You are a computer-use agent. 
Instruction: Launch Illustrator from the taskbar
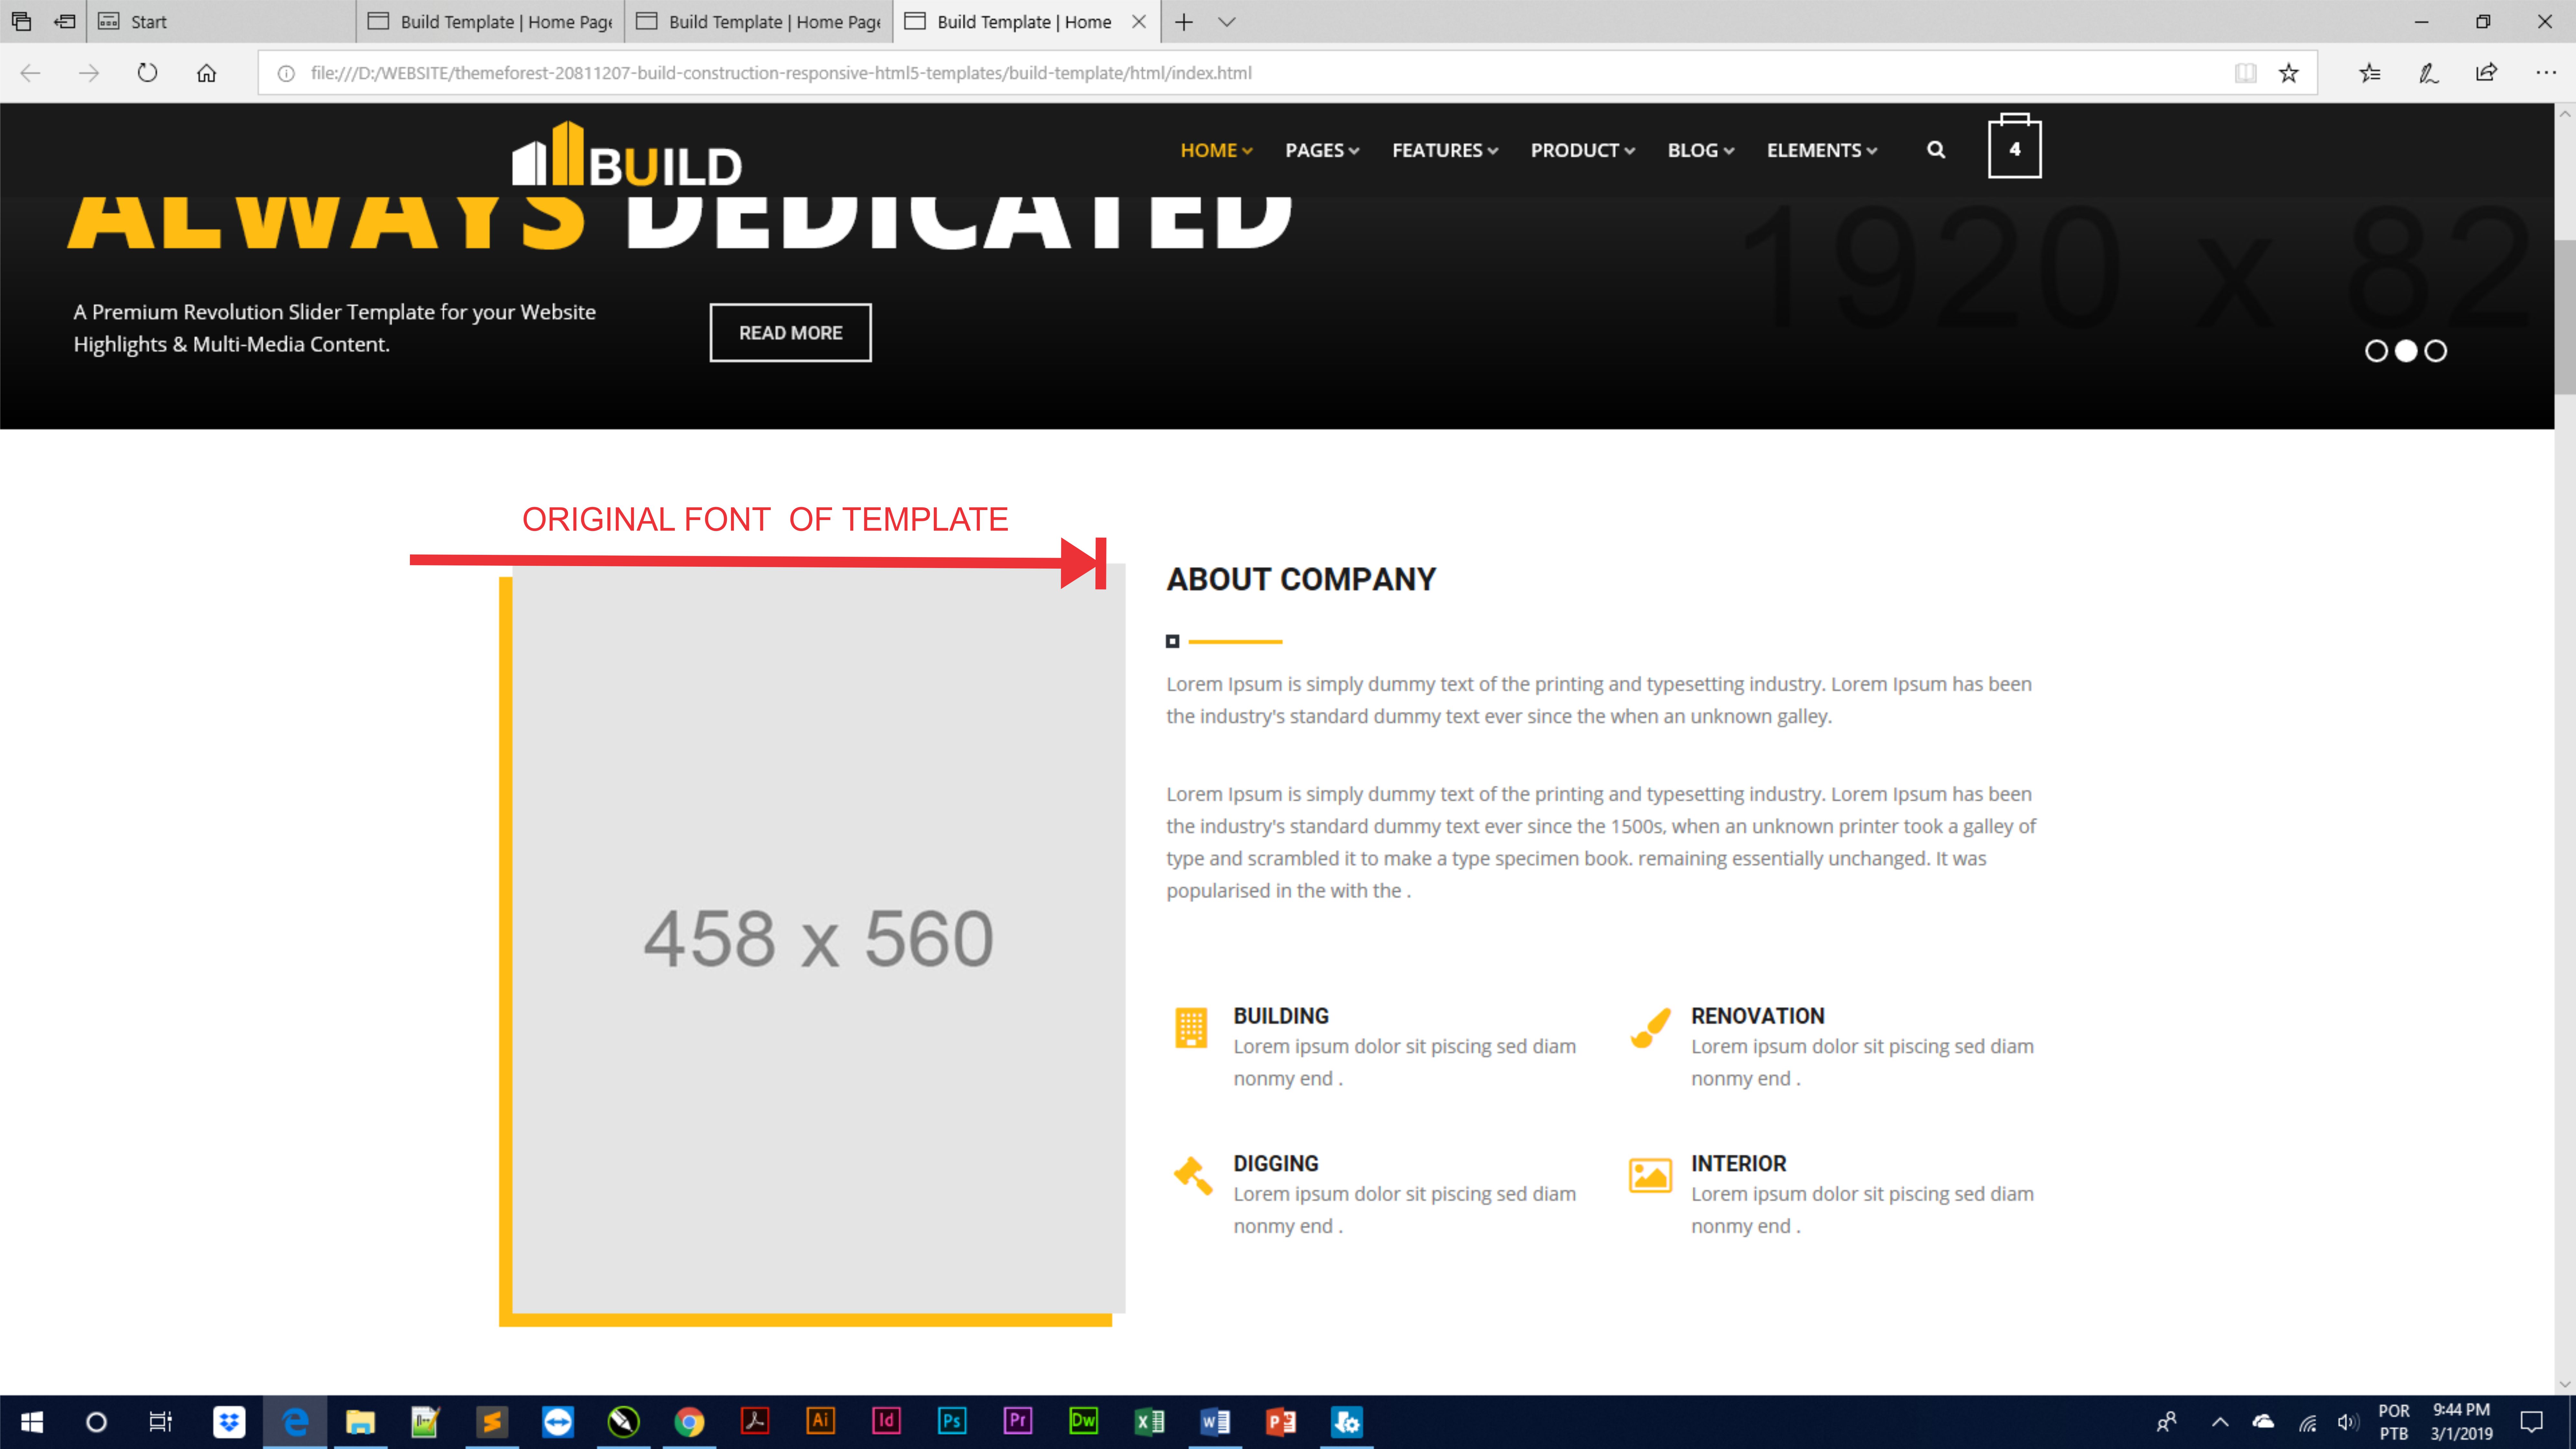[820, 1421]
